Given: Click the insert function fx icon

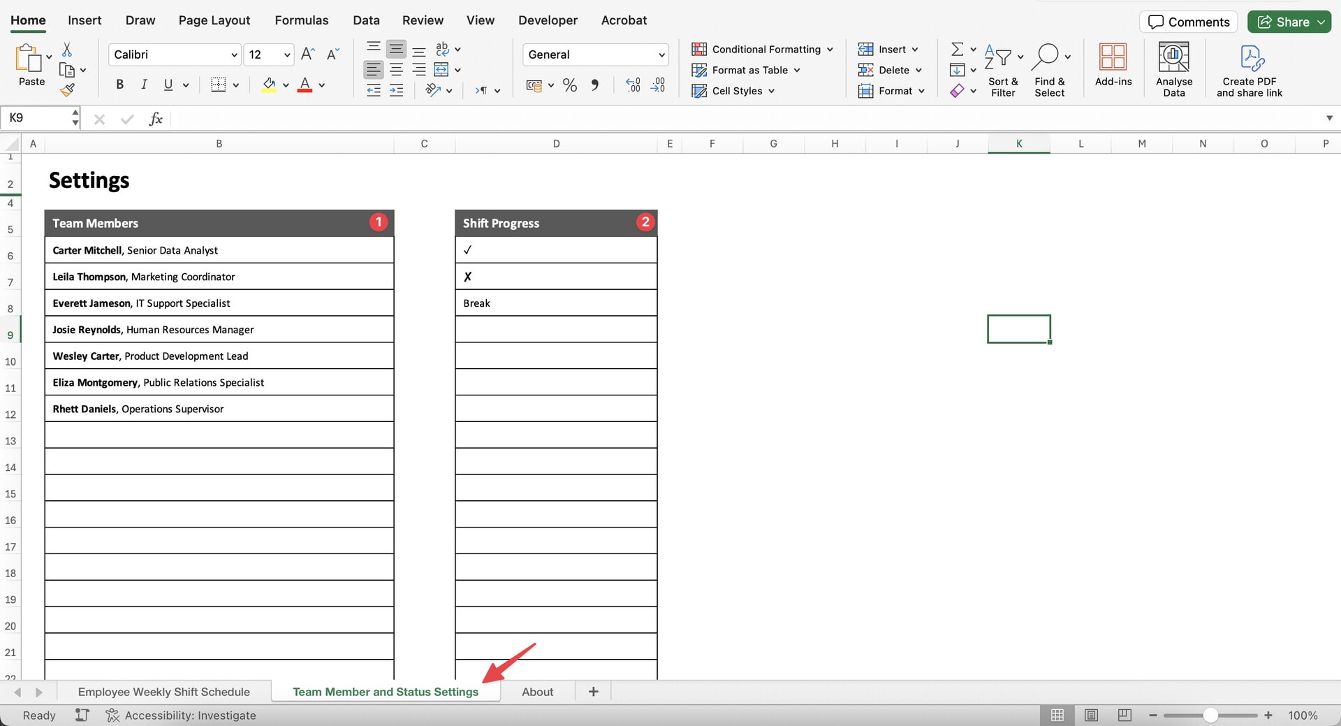Looking at the screenshot, I should click(x=156, y=119).
